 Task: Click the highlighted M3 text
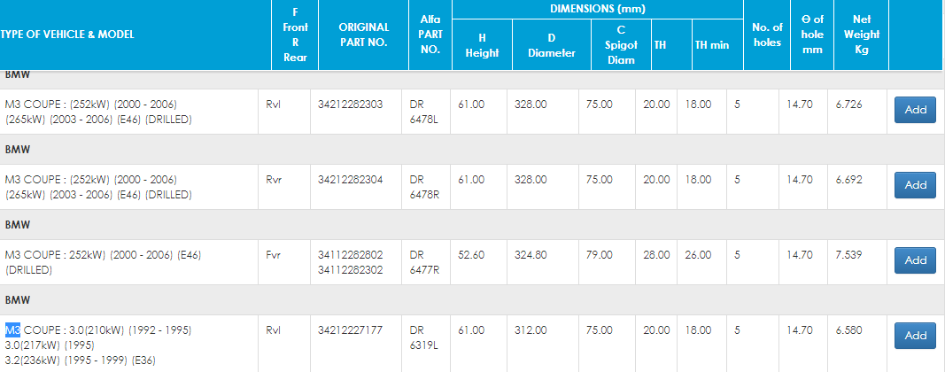pyautogui.click(x=13, y=330)
